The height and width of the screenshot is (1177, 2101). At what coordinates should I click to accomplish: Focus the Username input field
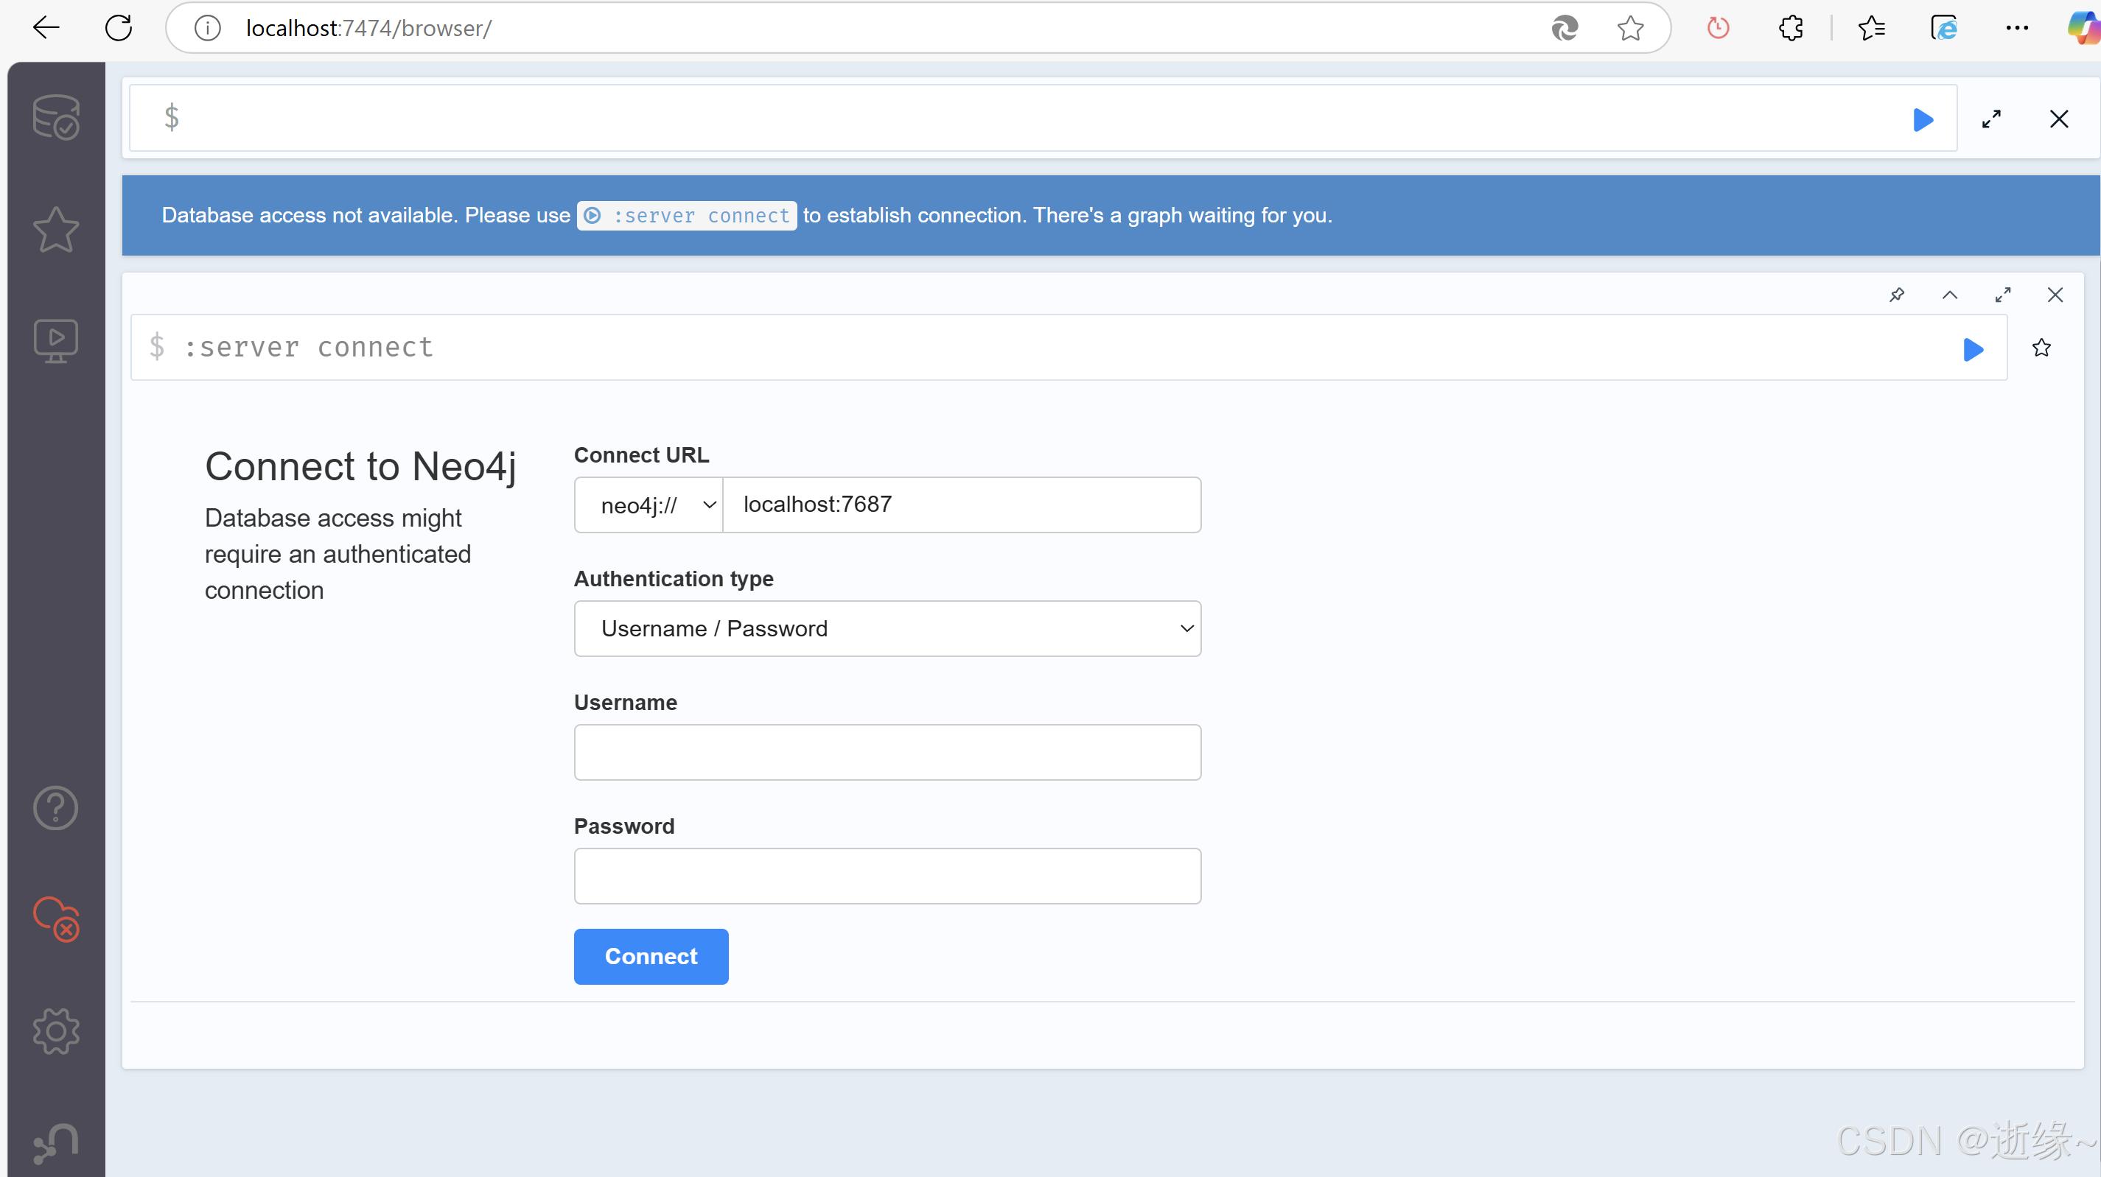(x=887, y=752)
